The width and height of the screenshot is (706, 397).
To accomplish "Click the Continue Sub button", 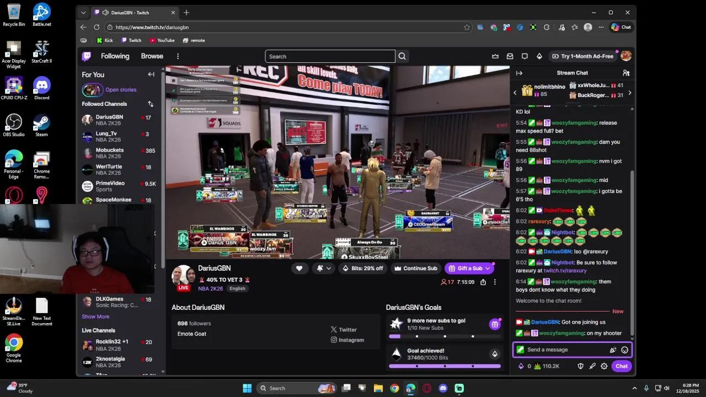I will point(415,269).
